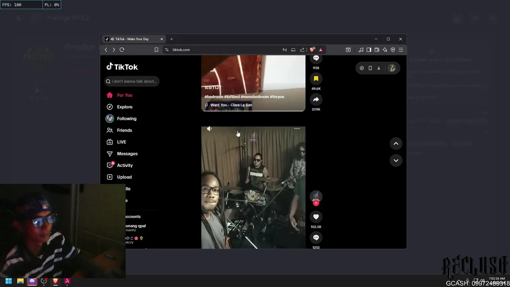Follow the creator with the plus badge

pos(316,203)
